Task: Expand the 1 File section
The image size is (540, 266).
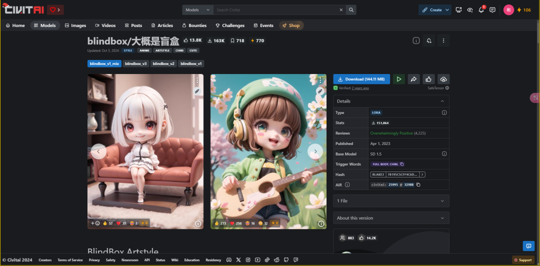Action: click(391, 201)
